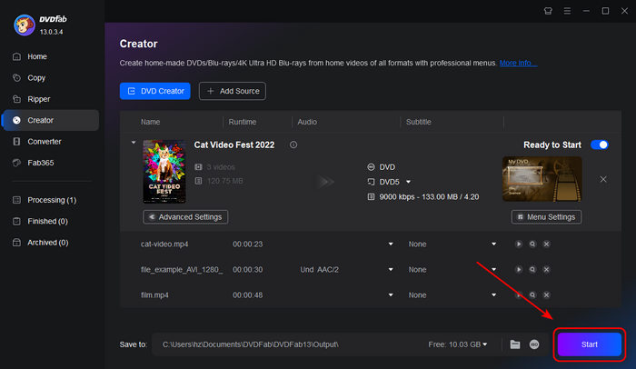Remove the Cat Video Fest 2022 task
Viewport: 636px width, 369px height.
coord(603,179)
